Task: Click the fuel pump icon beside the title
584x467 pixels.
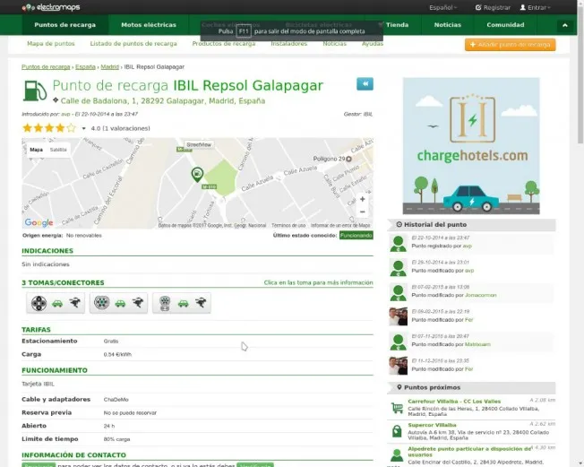Action: 35,91
